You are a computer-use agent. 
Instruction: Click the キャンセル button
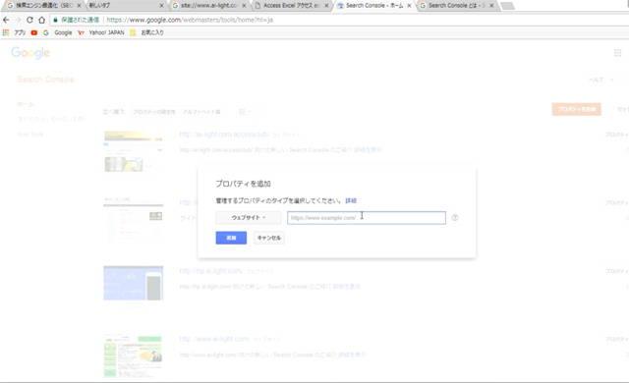coord(268,238)
